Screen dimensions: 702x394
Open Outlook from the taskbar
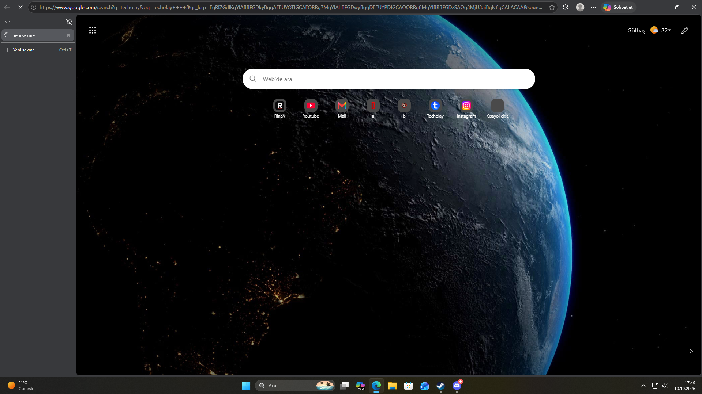tap(425, 386)
